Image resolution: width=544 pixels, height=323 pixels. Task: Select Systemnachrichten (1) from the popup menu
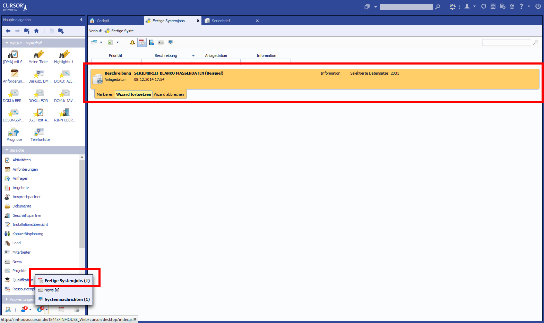click(67, 299)
